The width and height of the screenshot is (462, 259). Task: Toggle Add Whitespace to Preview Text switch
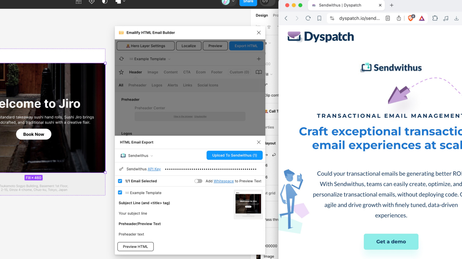coord(198,181)
